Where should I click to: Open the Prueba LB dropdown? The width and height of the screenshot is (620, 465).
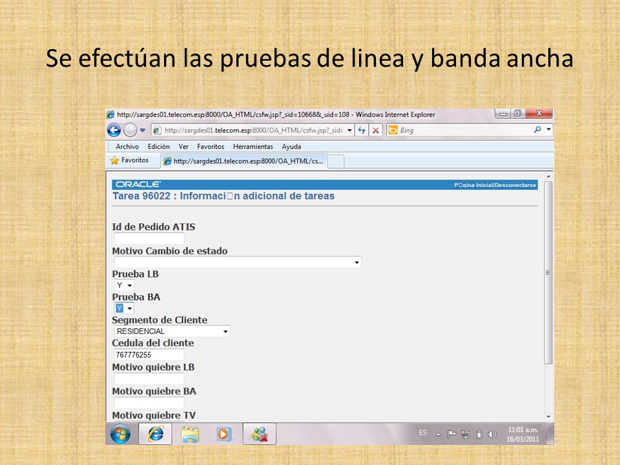pos(124,285)
